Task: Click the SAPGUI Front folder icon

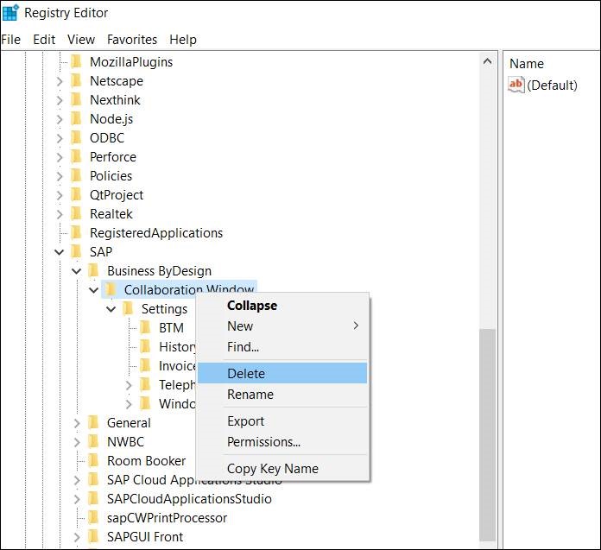Action: pos(94,536)
